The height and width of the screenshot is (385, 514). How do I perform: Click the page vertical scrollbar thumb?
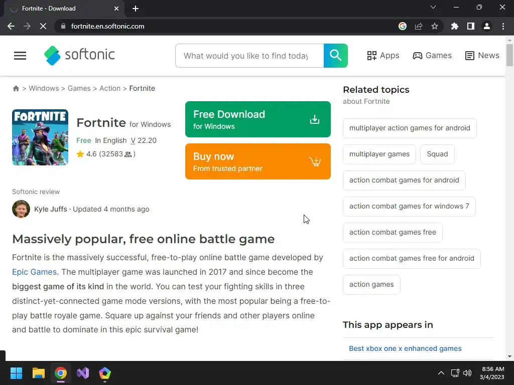pos(510,55)
